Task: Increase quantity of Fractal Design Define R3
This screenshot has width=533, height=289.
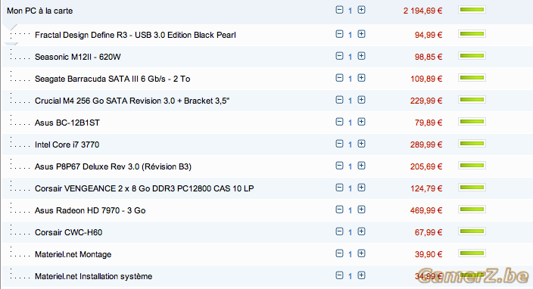Action: pos(361,34)
